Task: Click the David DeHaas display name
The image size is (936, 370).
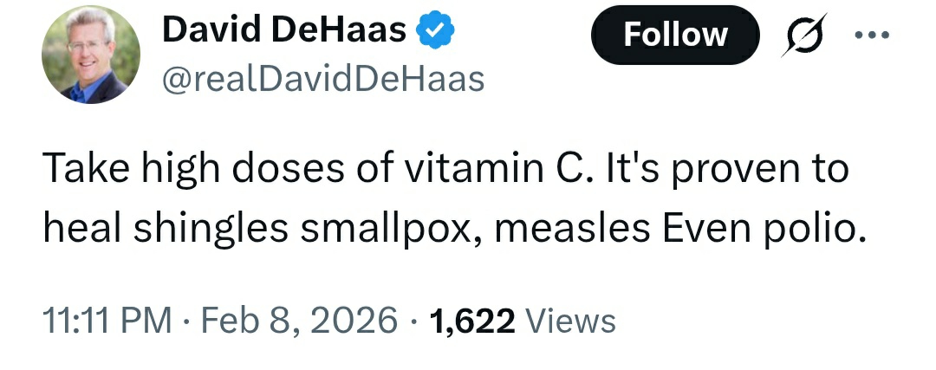Action: point(284,32)
